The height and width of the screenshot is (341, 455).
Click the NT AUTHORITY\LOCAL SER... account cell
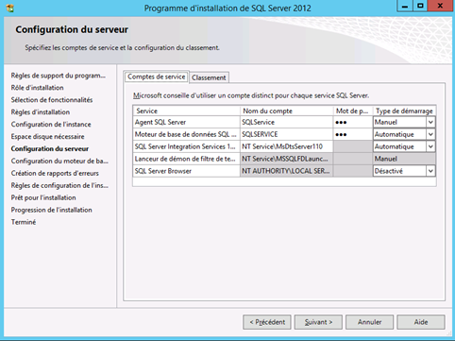[x=286, y=171]
